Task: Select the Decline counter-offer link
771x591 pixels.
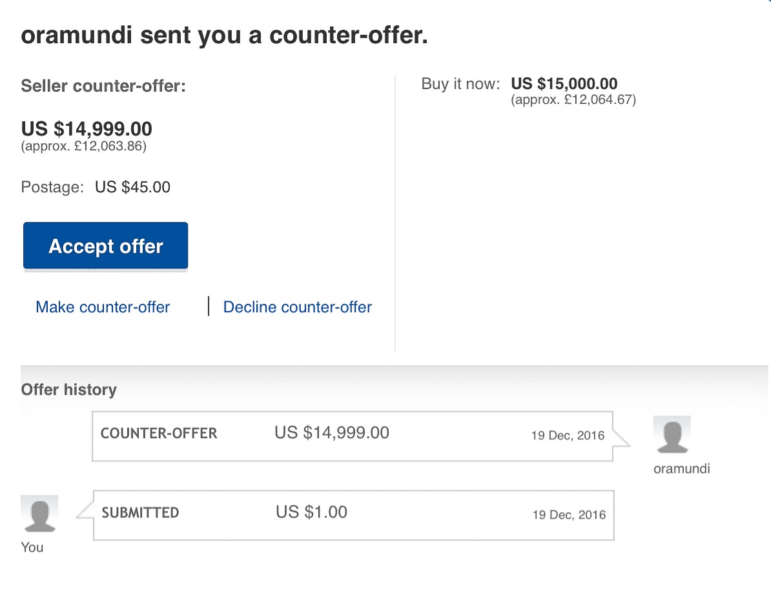Action: click(x=298, y=307)
